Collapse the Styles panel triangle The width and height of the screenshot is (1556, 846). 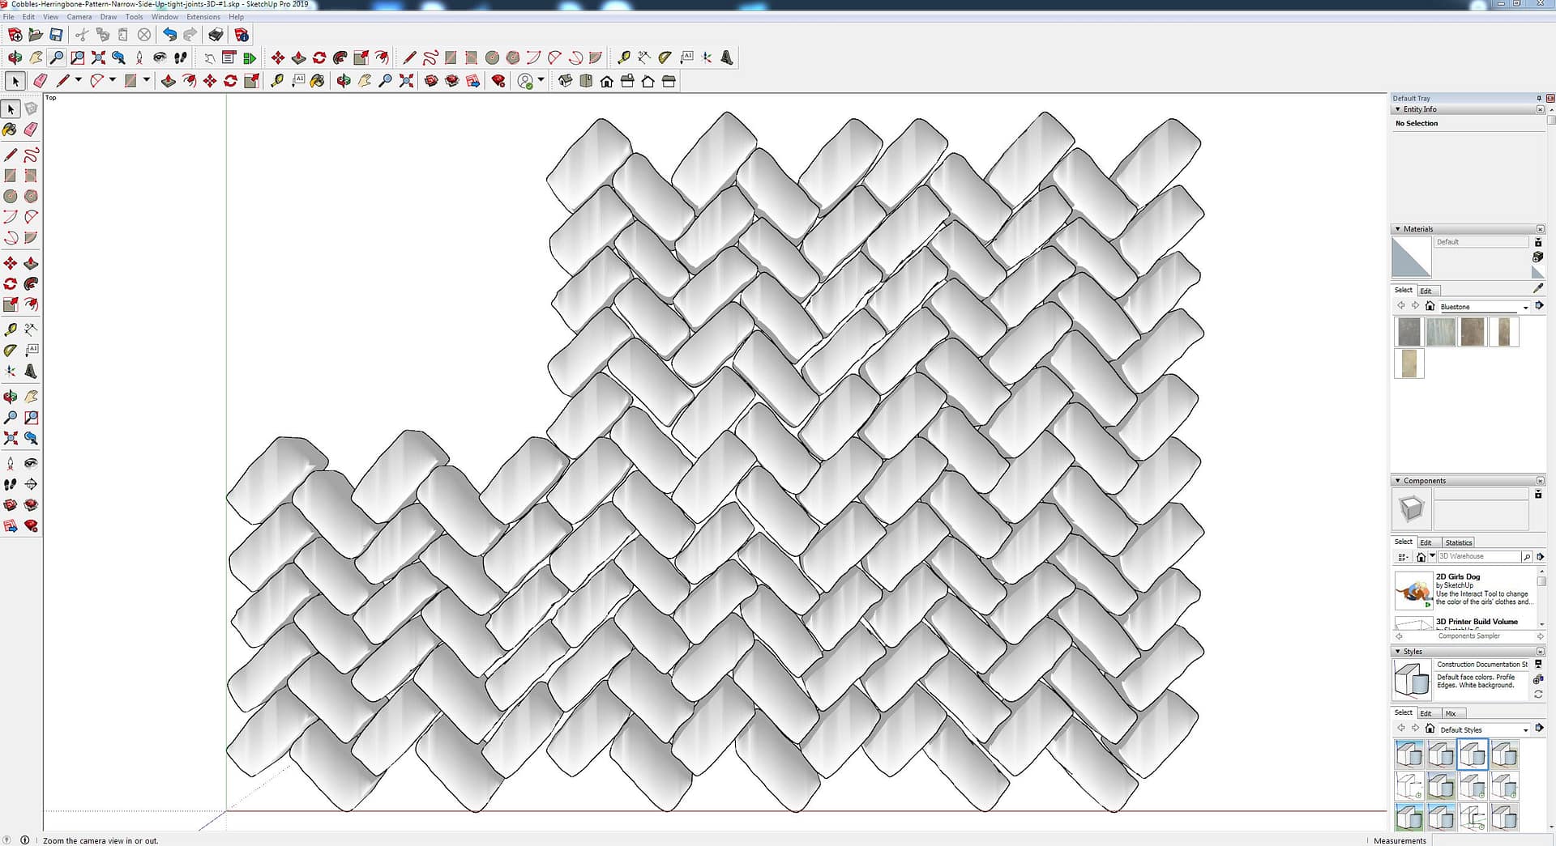(x=1398, y=652)
